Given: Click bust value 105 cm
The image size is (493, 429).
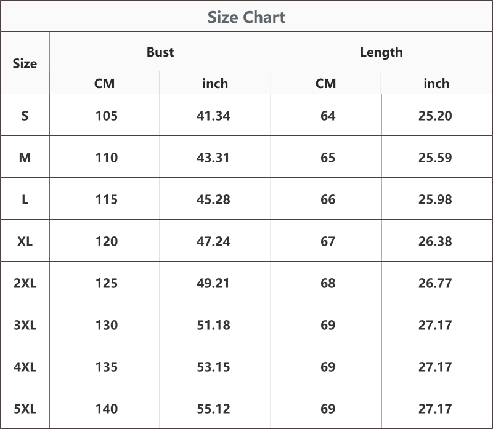Looking at the screenshot, I should point(107,116).
